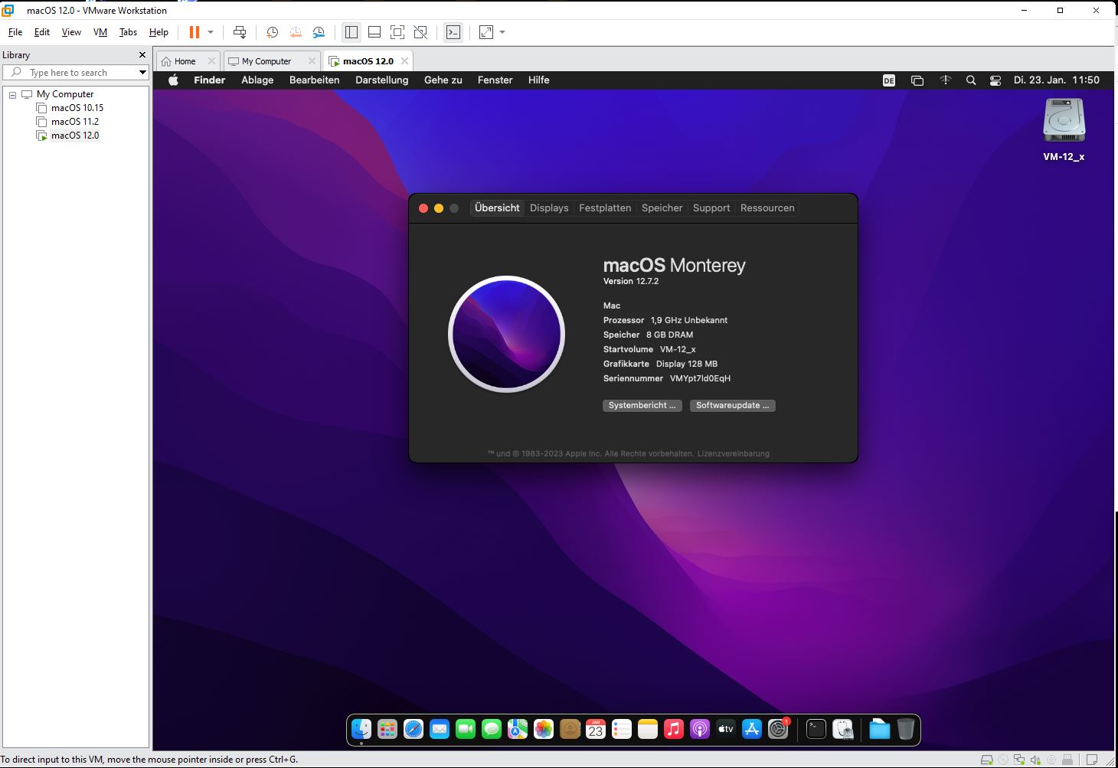Open Messages from the Dock
Screen dimensions: 1118x768
[492, 729]
